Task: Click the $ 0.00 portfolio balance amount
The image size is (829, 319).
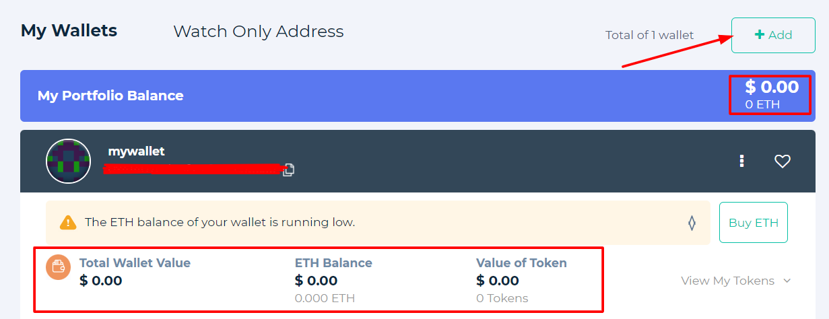Action: click(x=772, y=87)
